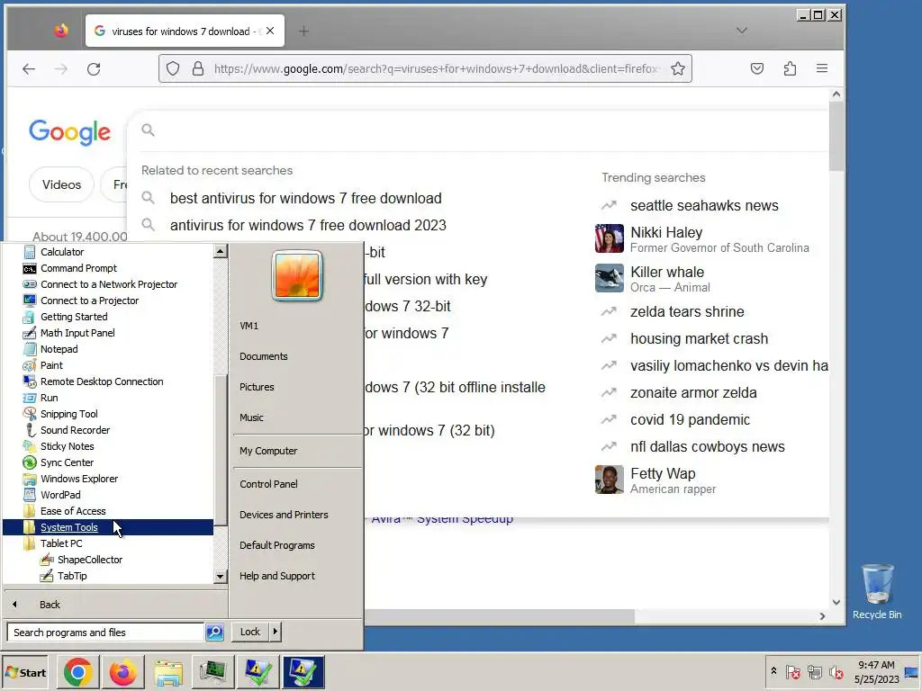Launch Windows Explorer from the start menu
The height and width of the screenshot is (691, 922).
[79, 479]
